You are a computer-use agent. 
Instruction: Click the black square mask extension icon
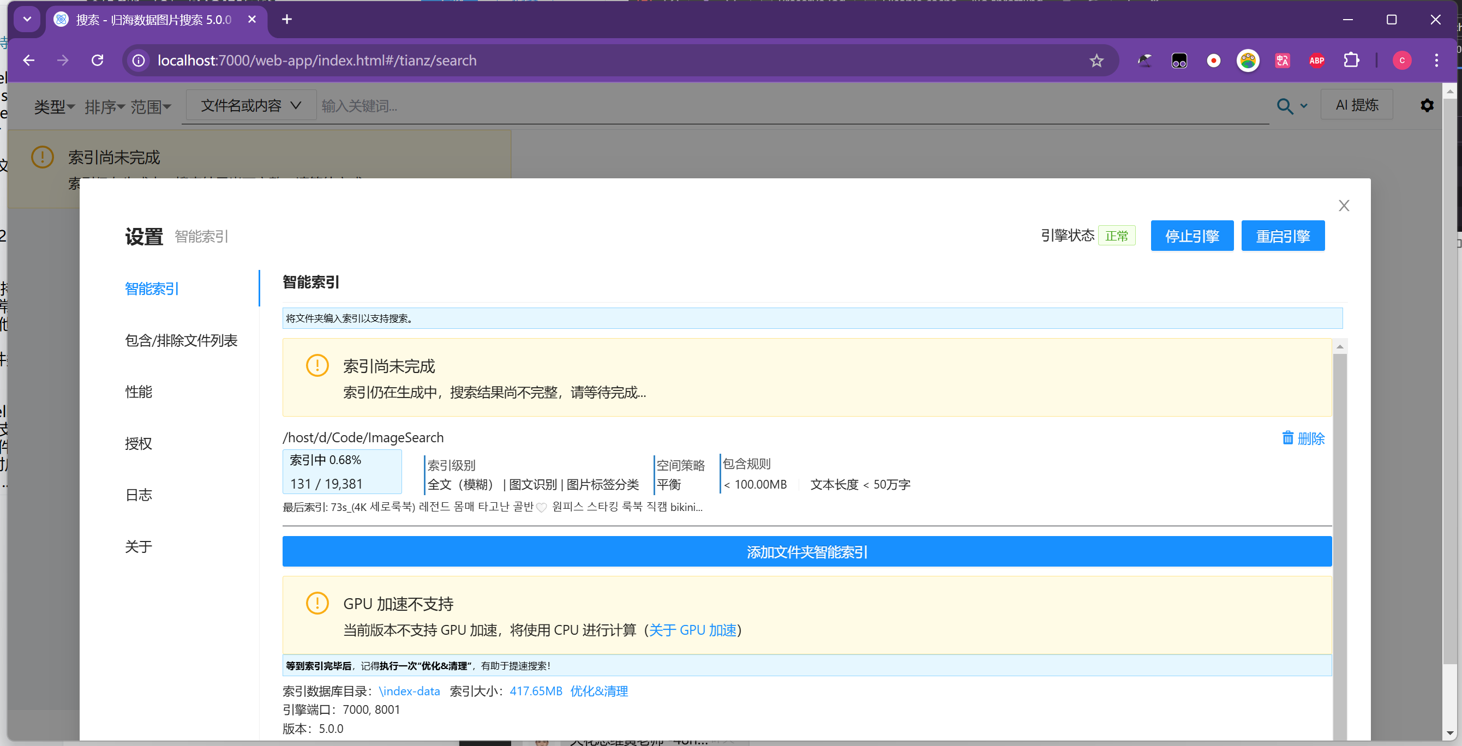point(1179,60)
